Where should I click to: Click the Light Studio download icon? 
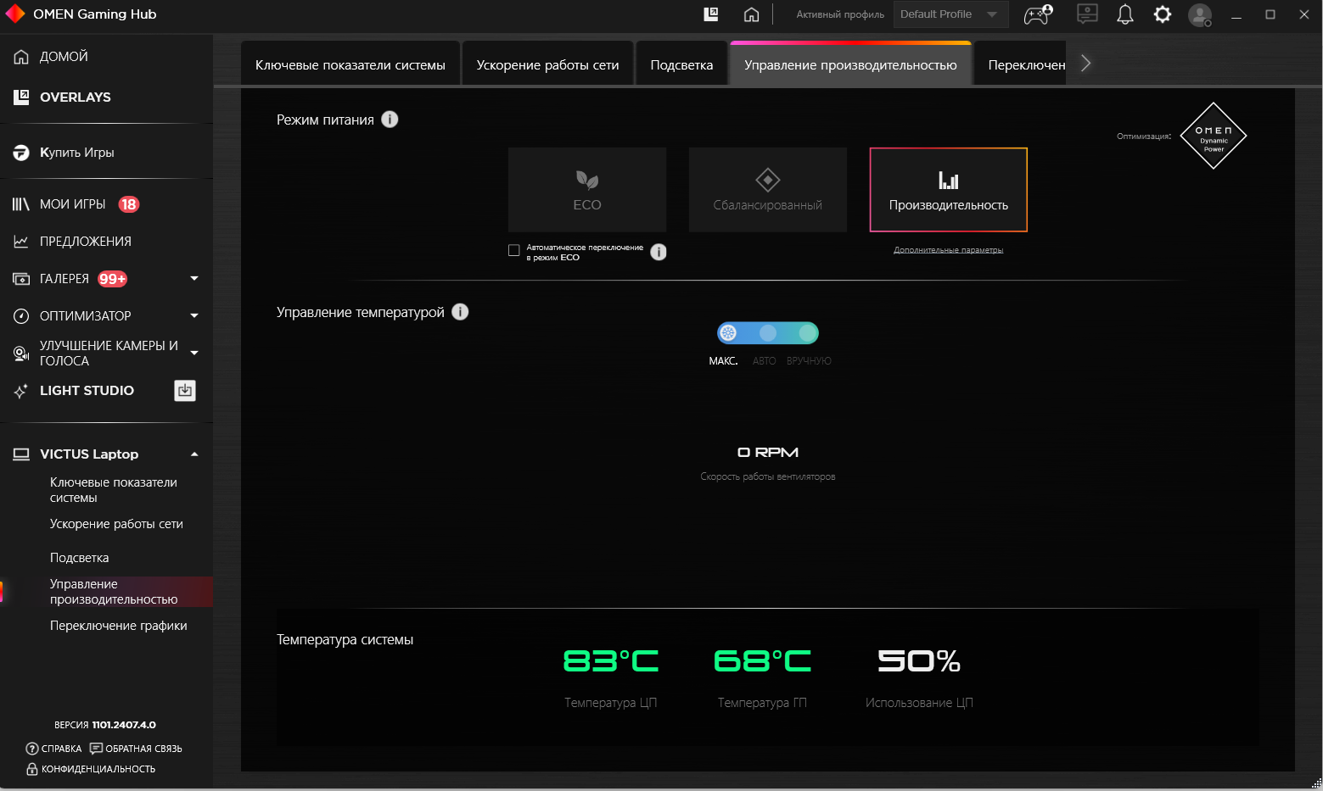point(185,390)
